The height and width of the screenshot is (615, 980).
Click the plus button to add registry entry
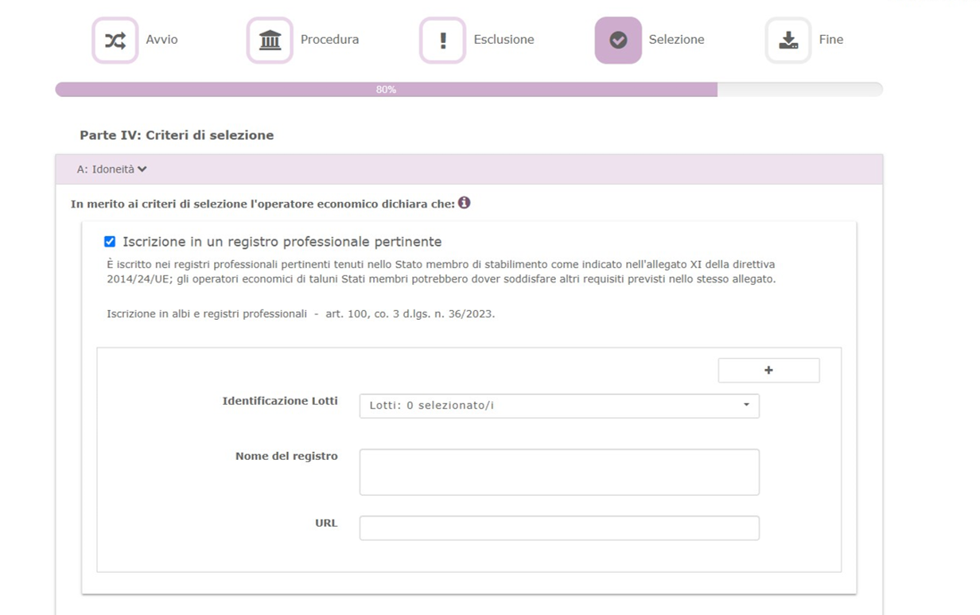(768, 370)
